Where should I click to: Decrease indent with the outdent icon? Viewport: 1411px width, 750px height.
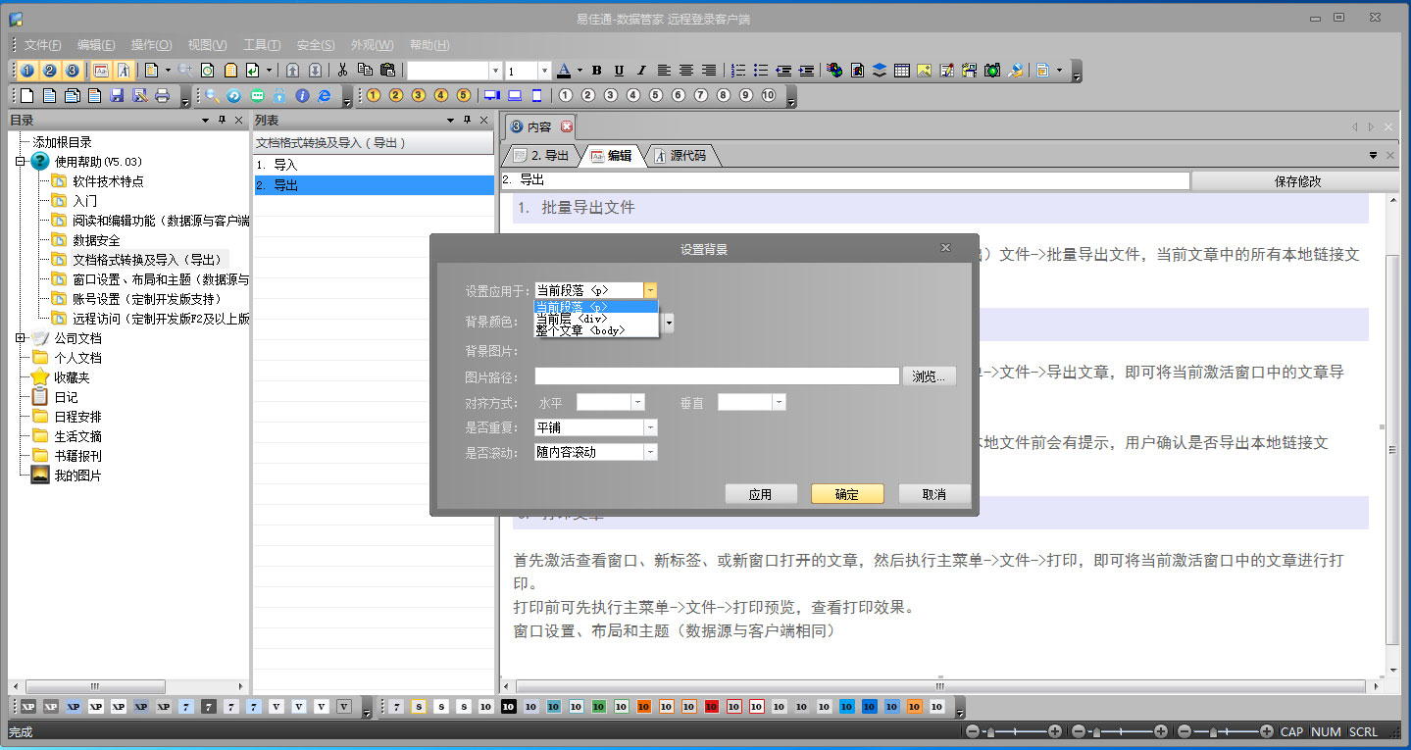pos(783,71)
